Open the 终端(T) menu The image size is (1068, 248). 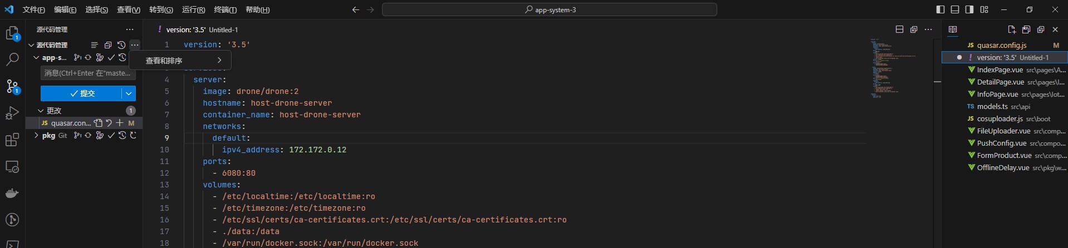pos(225,9)
